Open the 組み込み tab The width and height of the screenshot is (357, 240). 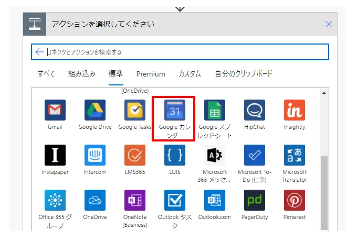(82, 74)
